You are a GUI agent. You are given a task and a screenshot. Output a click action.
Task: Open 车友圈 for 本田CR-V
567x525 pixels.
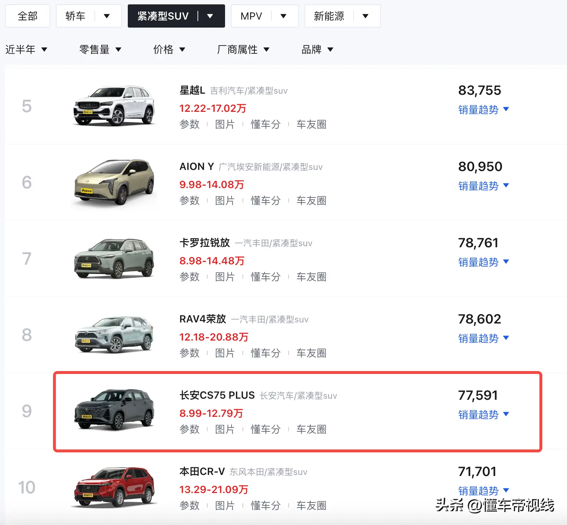[311, 505]
